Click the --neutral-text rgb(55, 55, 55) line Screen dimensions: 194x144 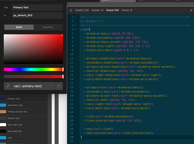pyautogui.click(x=109, y=100)
